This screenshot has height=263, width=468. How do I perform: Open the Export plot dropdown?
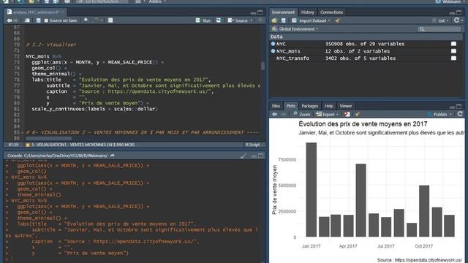[x=327, y=114]
